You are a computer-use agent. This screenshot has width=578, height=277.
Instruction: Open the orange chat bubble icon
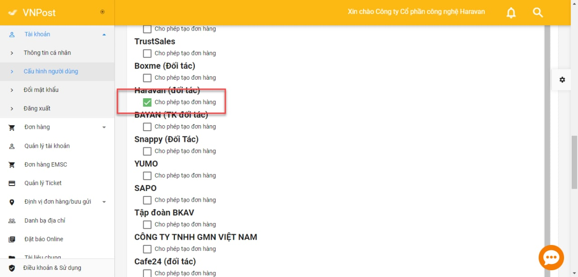[x=551, y=258]
